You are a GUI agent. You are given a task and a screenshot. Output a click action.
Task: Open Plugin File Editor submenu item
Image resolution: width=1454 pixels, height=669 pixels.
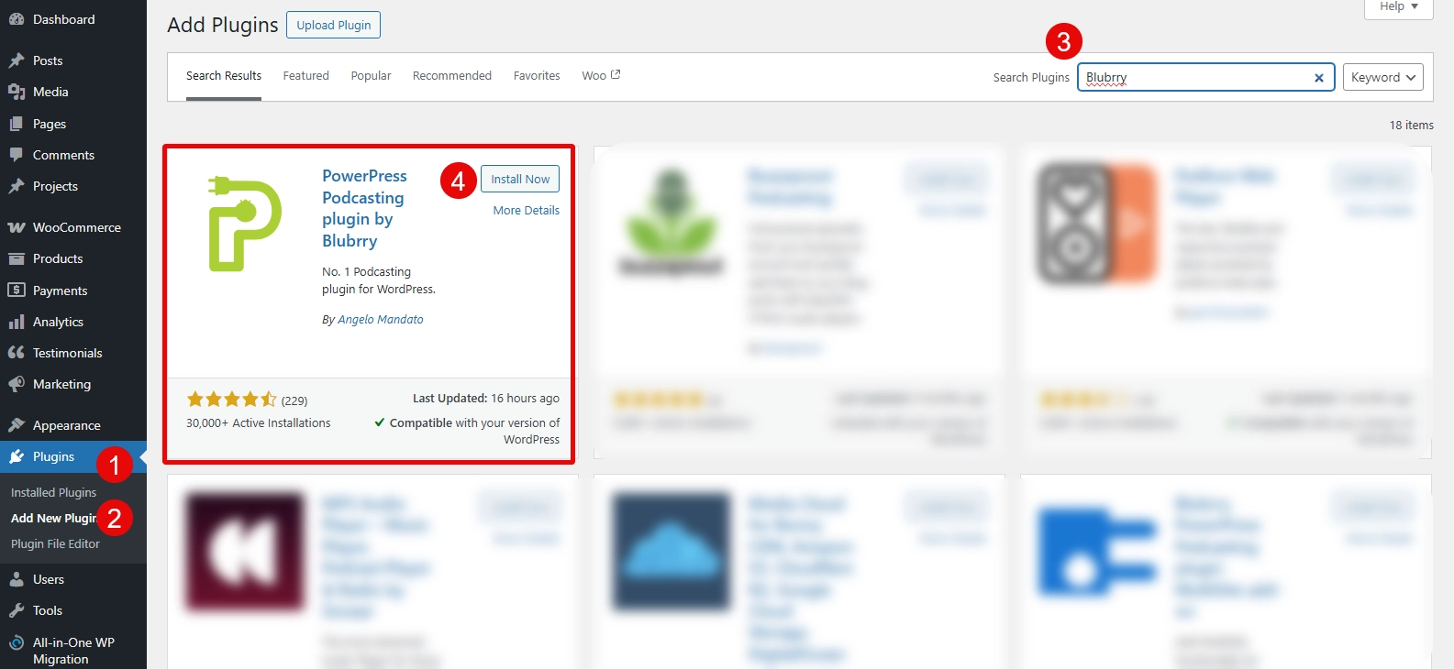click(55, 543)
